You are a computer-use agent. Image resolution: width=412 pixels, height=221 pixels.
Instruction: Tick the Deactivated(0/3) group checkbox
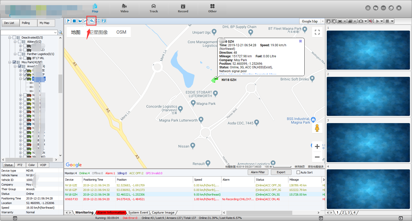[x=14, y=38]
